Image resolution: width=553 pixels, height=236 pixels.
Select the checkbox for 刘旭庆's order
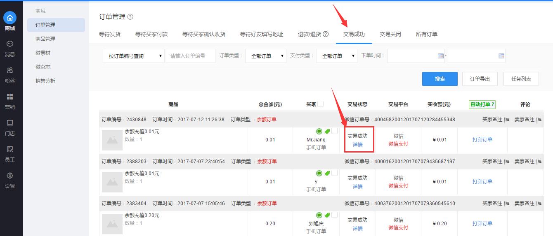pyautogui.click(x=334, y=215)
